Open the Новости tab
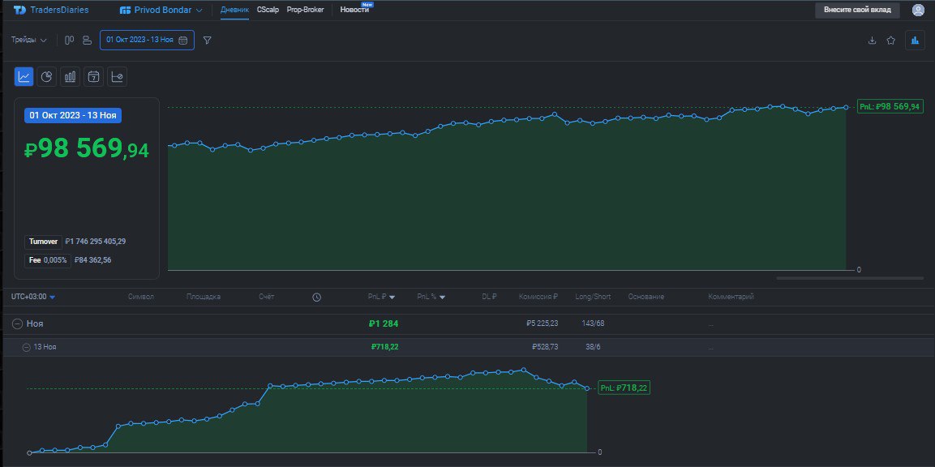Viewport: 935px width, 467px height. 352,11
